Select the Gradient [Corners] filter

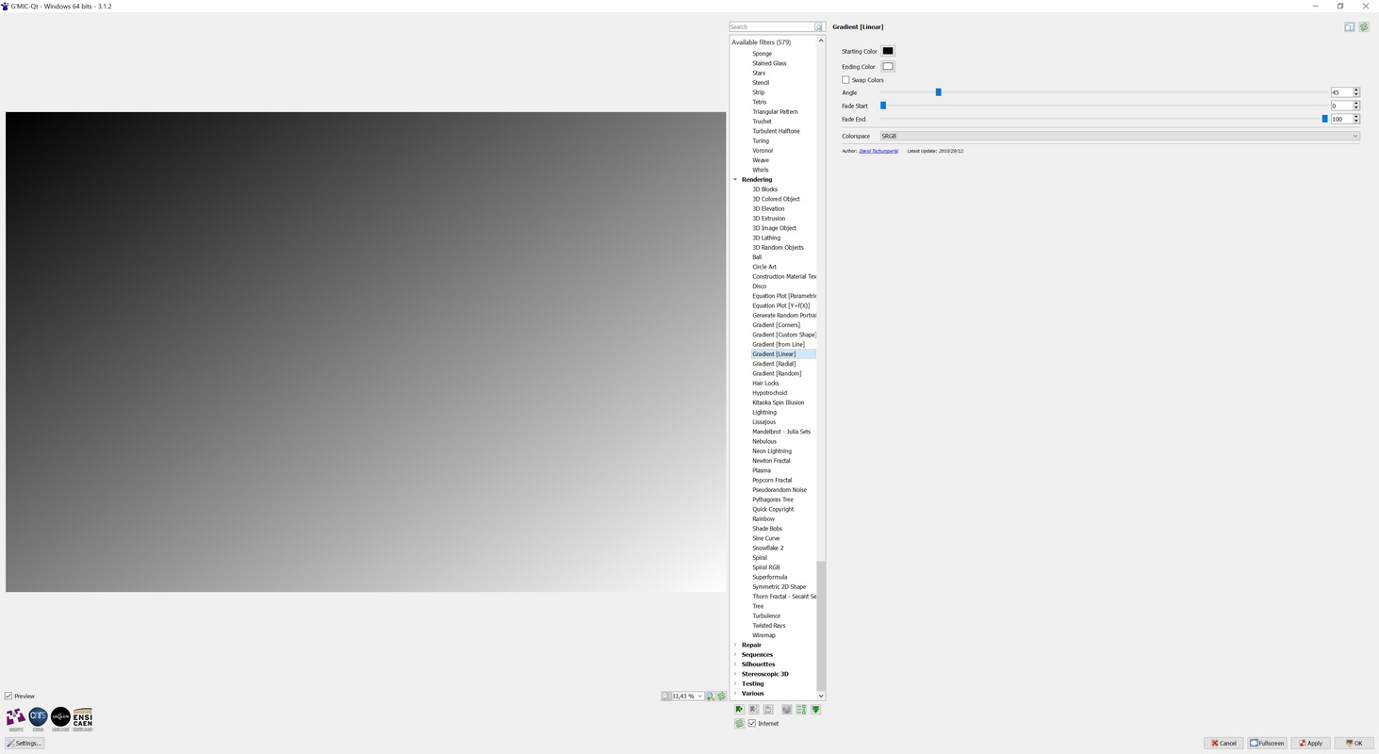[x=776, y=325]
